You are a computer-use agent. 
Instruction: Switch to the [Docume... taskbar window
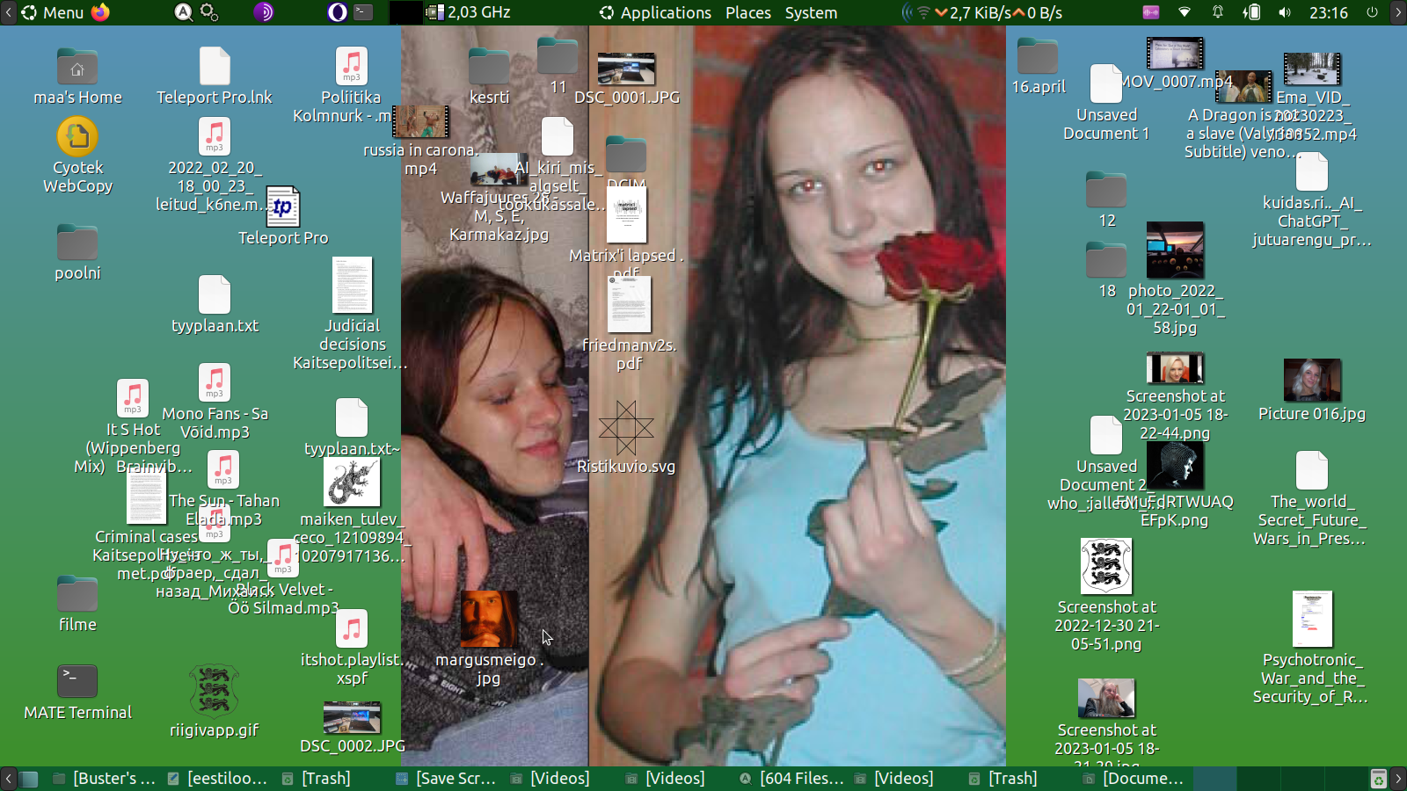(1134, 779)
